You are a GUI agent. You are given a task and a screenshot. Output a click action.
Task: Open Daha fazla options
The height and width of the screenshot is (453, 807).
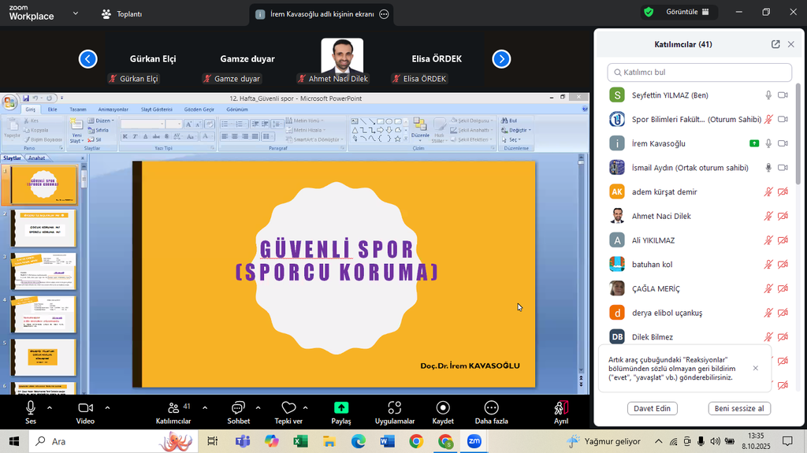491,408
